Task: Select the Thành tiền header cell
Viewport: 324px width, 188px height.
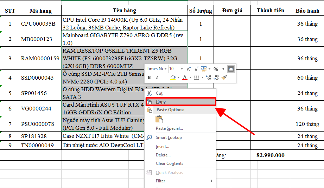Action: pos(270,11)
